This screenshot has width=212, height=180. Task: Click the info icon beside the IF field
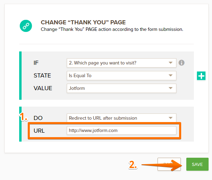point(182,63)
